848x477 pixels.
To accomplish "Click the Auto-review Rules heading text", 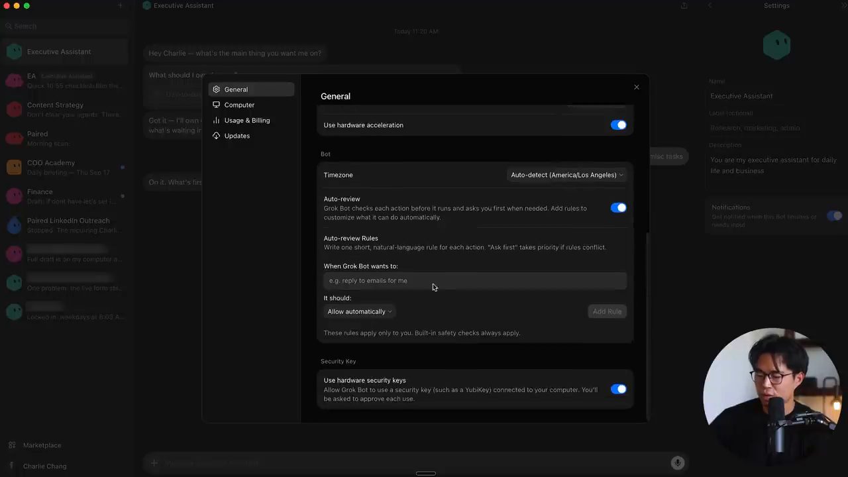I will [x=351, y=238].
